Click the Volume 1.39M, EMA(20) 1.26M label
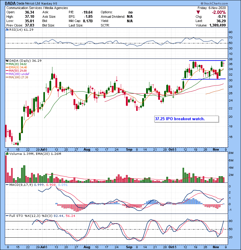The width and height of the screenshot is (241, 250). pyautogui.click(x=35, y=154)
